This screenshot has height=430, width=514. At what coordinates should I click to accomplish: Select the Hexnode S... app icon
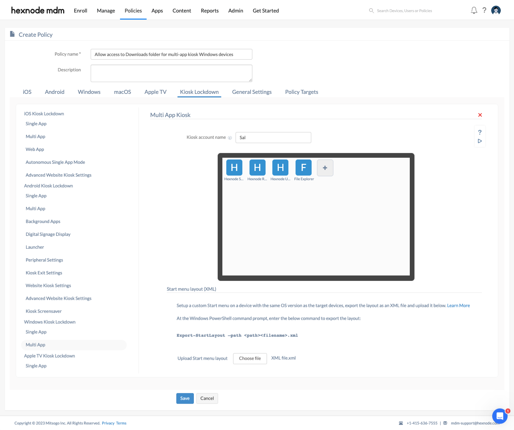click(234, 168)
